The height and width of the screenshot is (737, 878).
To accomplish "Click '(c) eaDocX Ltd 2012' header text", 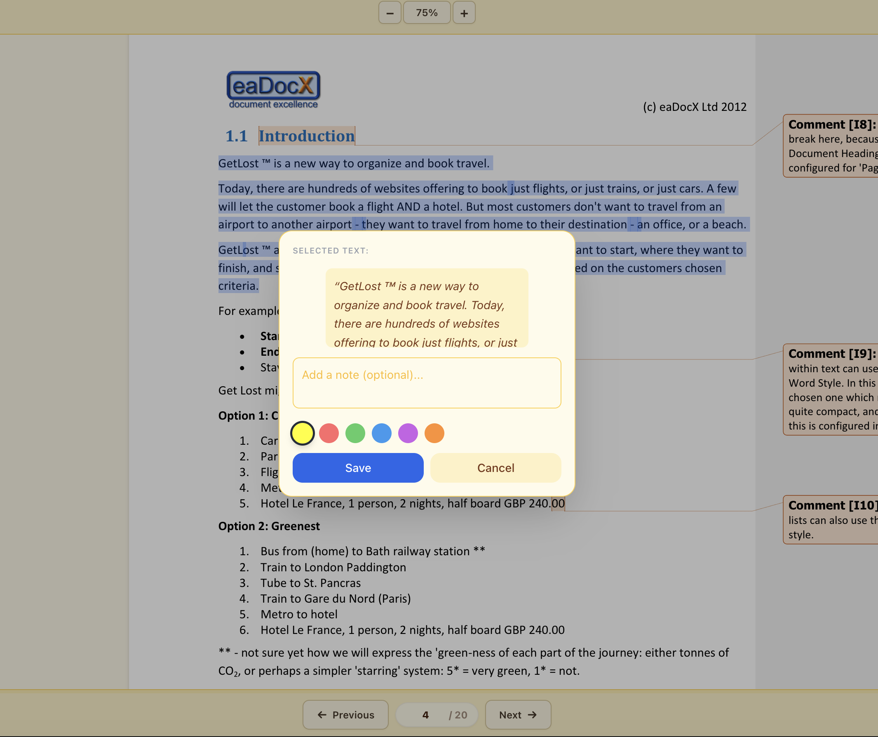I will [x=695, y=107].
